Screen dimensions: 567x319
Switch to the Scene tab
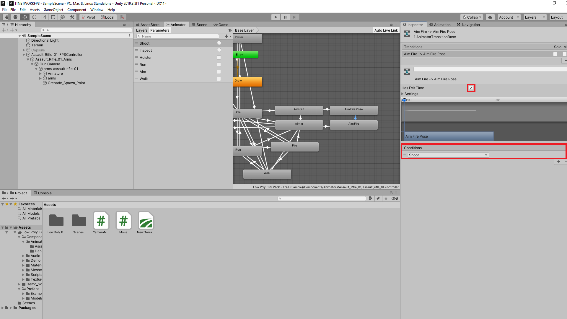click(200, 25)
